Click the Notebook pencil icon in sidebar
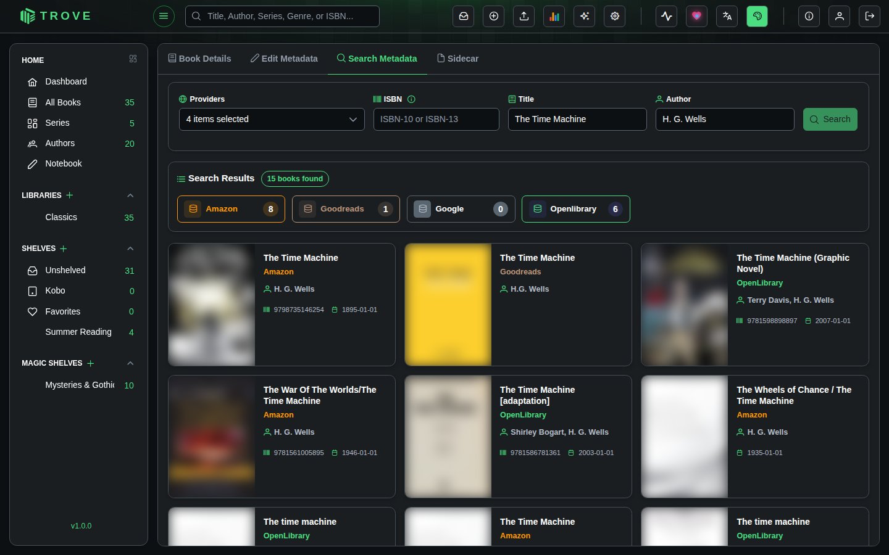This screenshot has width=889, height=555. coord(33,164)
